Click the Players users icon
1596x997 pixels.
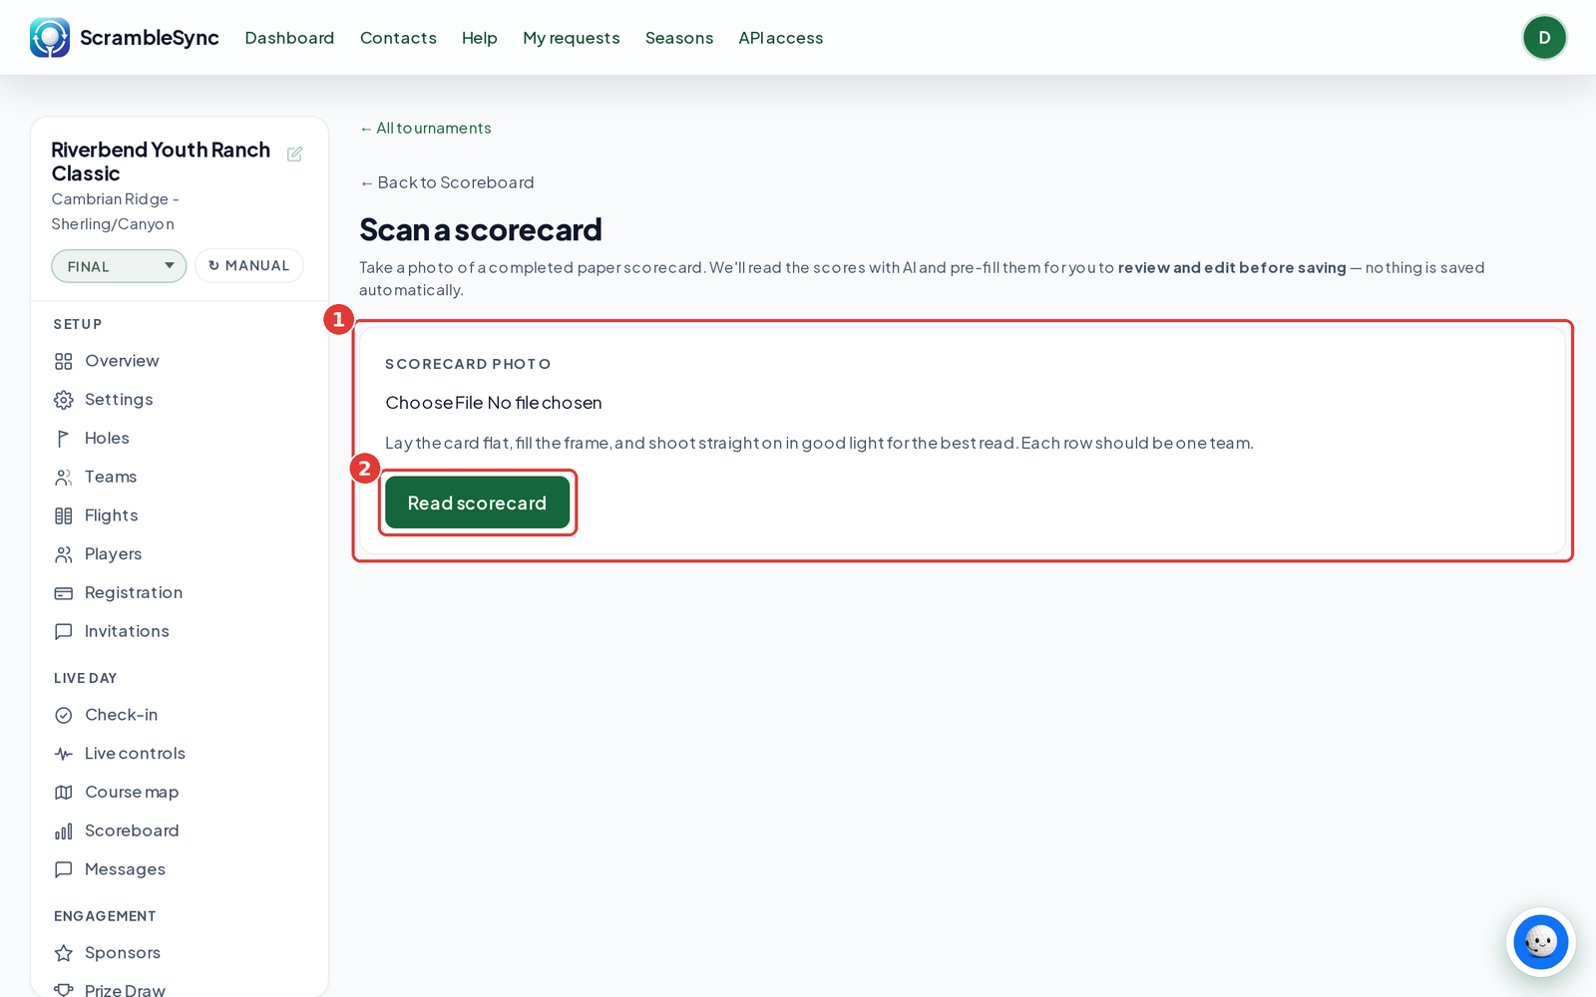[x=64, y=554]
